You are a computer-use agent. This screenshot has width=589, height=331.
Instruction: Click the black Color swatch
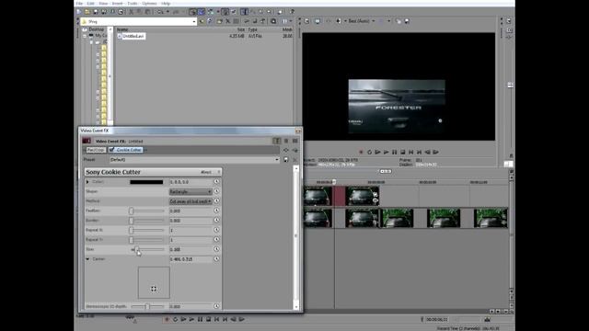pos(146,182)
